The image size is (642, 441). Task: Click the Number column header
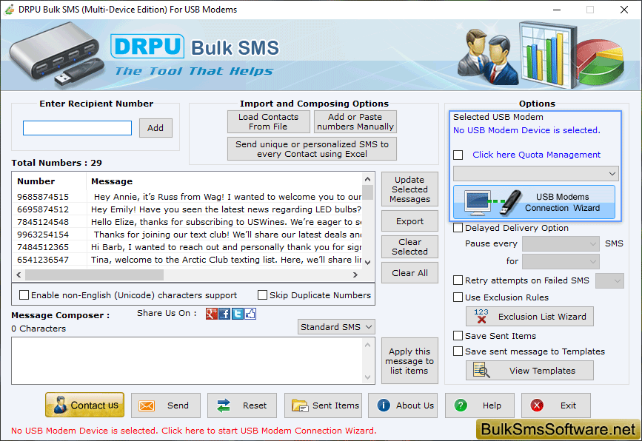point(50,181)
